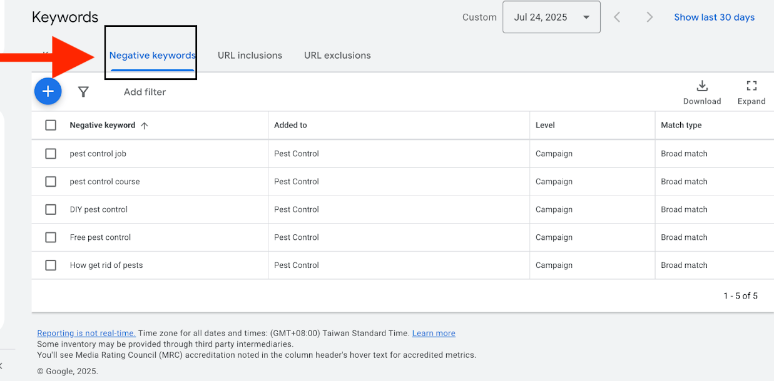The width and height of the screenshot is (774, 381).
Task: Click Show last 30 days link
Action: (x=714, y=17)
